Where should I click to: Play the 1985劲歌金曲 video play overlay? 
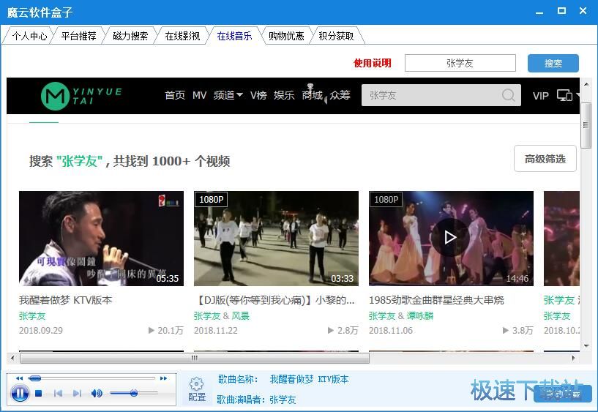click(x=450, y=237)
